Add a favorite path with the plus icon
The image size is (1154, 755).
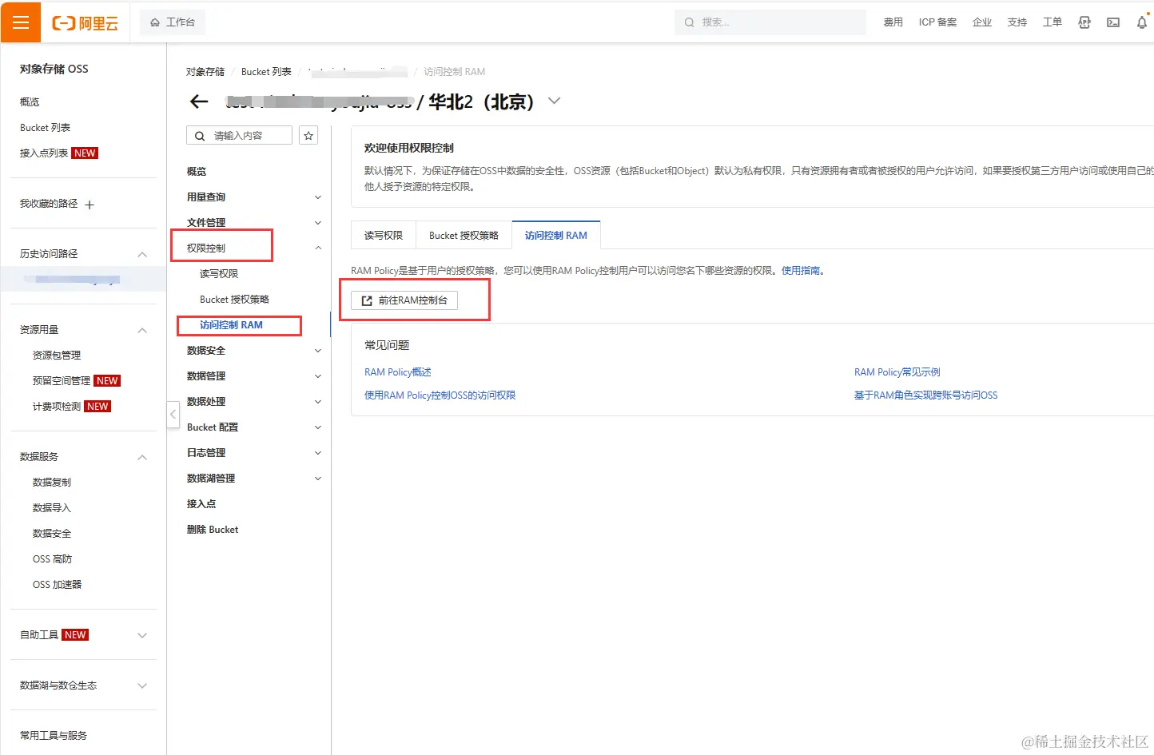click(x=90, y=205)
